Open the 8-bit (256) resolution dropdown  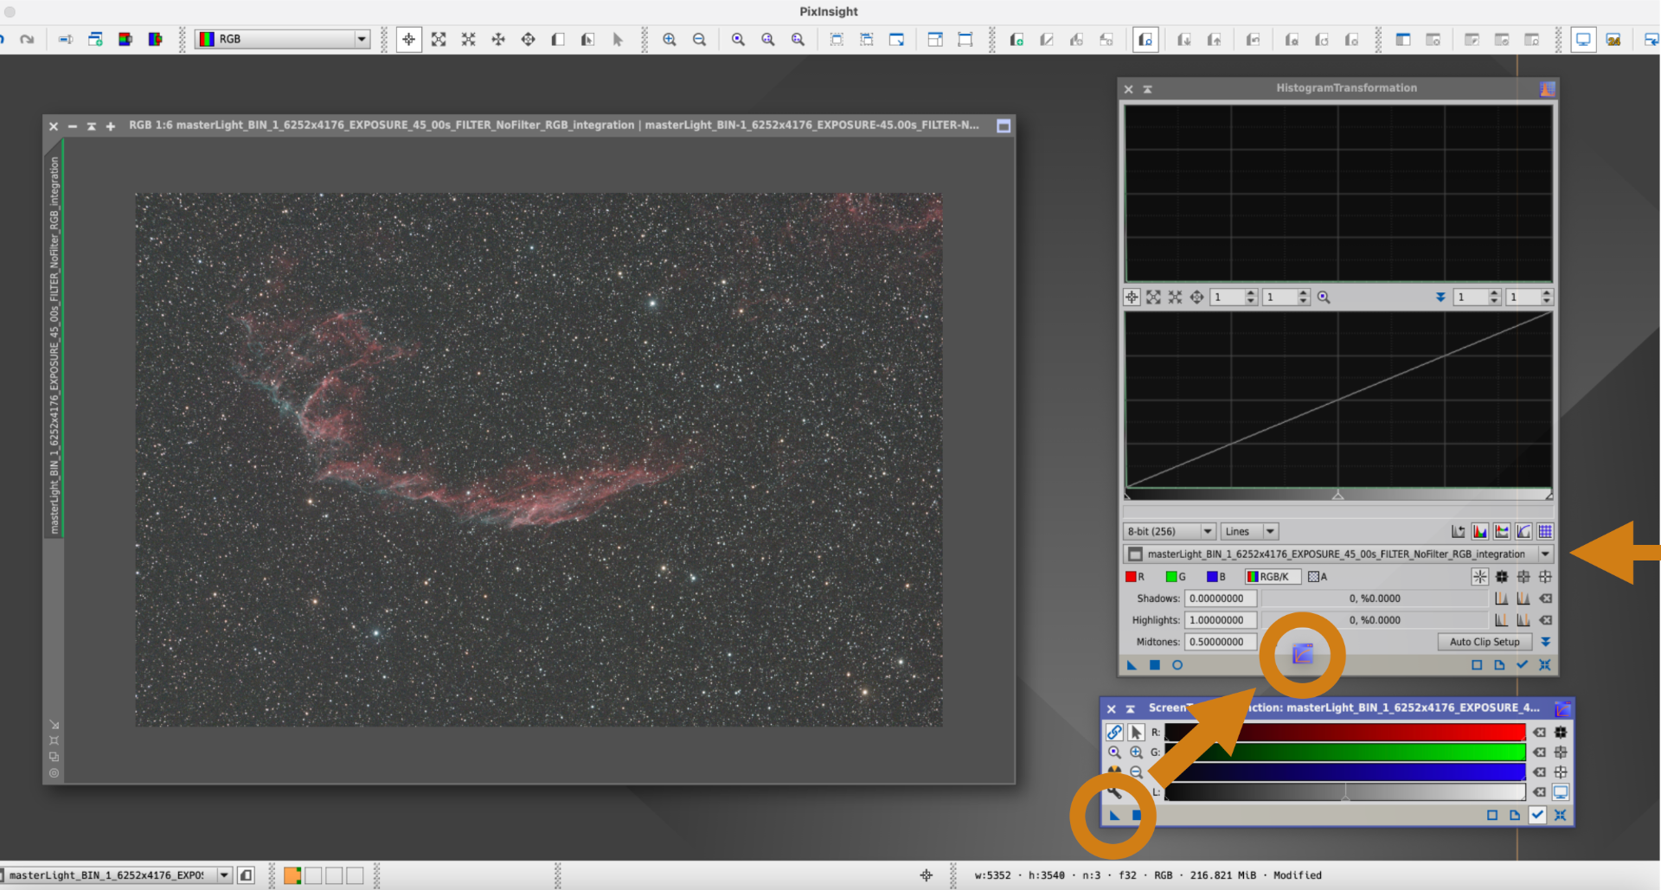[1170, 531]
